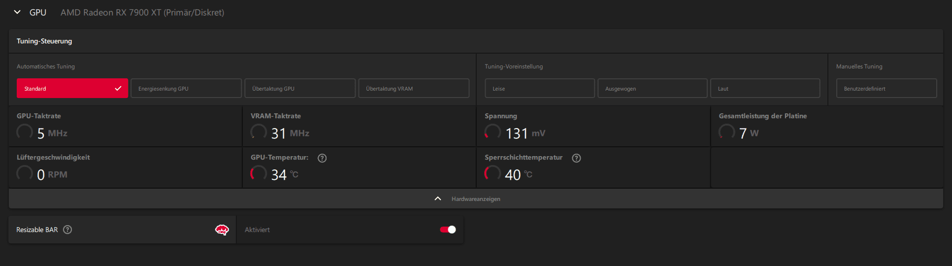The height and width of the screenshot is (266, 952).
Task: Collapse the GPU section chevron
Action: point(17,12)
